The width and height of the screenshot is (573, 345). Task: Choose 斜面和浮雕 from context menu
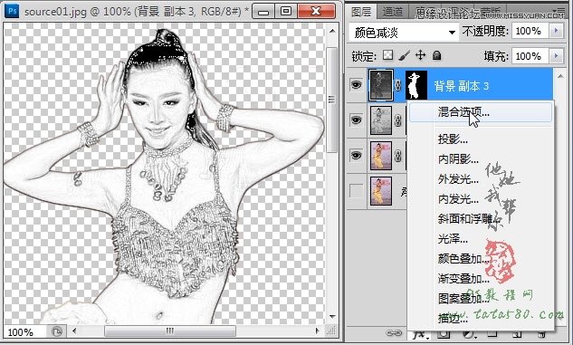pos(468,219)
